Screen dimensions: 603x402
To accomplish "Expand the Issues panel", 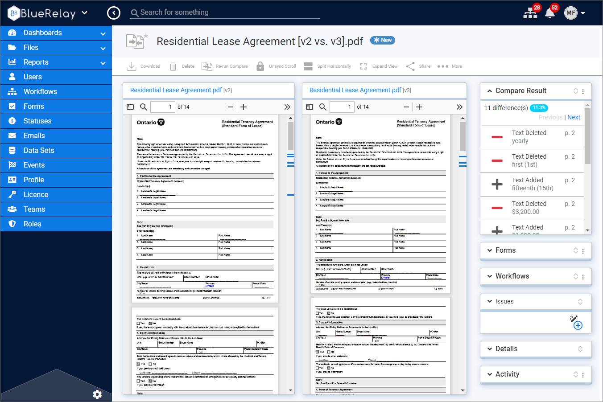I will point(490,302).
